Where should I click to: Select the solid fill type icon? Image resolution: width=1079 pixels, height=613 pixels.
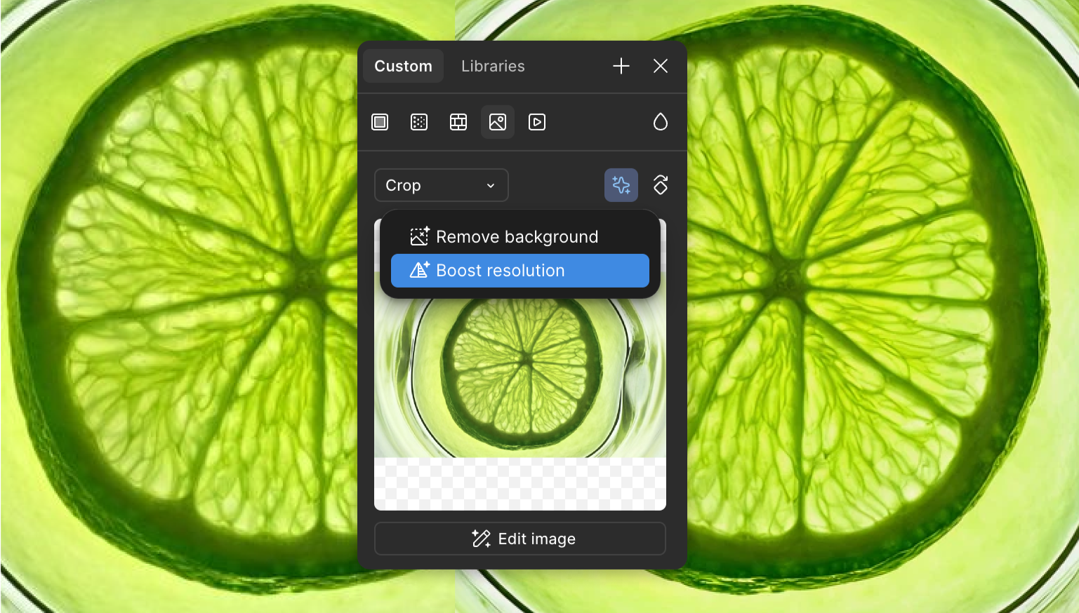(x=380, y=122)
